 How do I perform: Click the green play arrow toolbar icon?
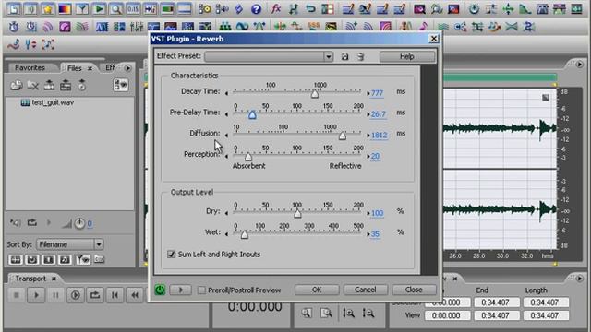[x=99, y=8]
